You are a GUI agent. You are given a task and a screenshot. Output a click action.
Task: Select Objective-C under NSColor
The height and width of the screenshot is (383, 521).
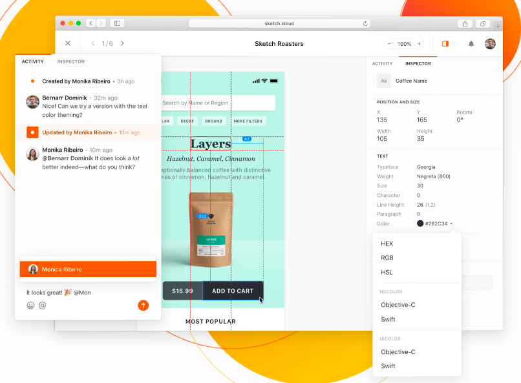pos(398,305)
